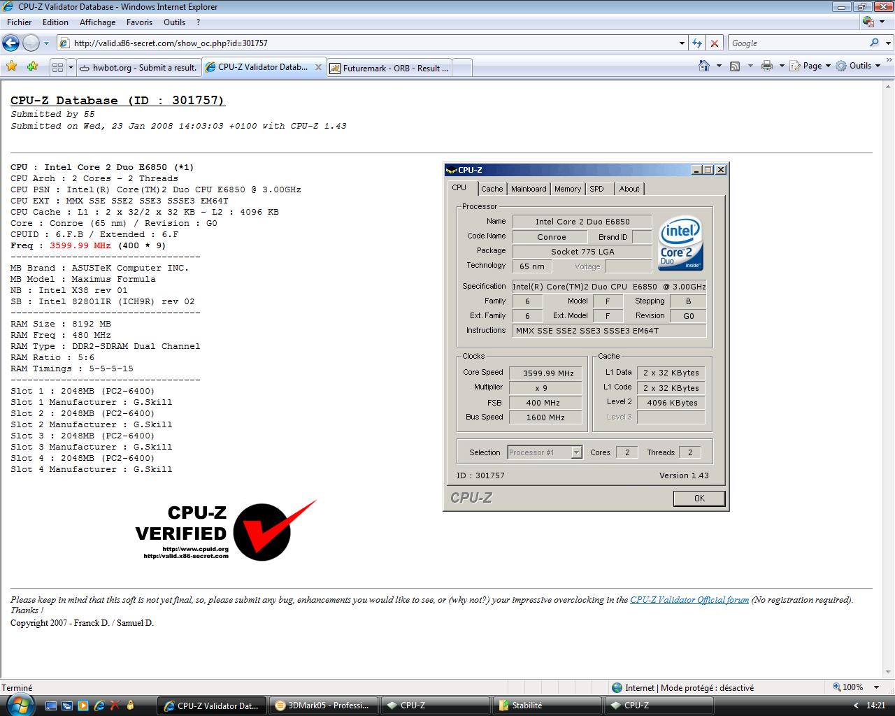The height and width of the screenshot is (716, 895).
Task: Select the About tab in CPU-Z
Action: (x=629, y=189)
